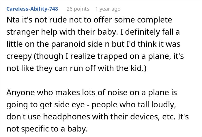Click the word devices in the comment
202x137 pixels.
pos(144,117)
